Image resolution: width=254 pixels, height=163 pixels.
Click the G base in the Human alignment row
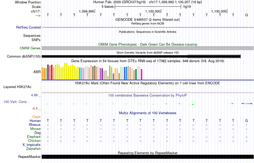pos(247,121)
